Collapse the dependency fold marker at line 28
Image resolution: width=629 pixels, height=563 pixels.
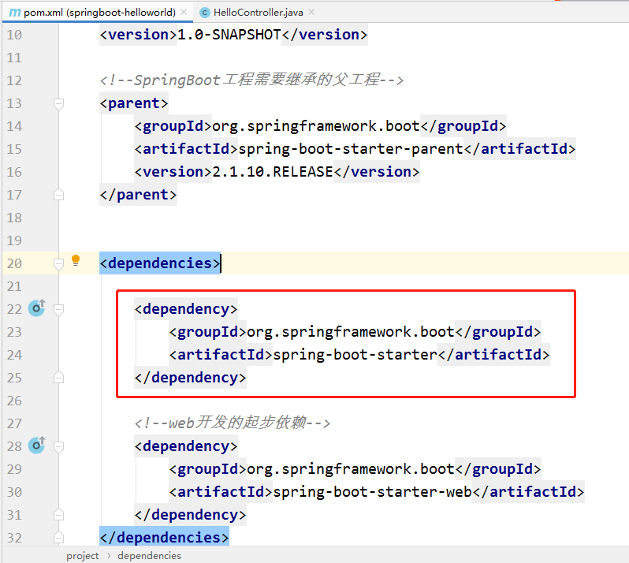click(x=58, y=446)
